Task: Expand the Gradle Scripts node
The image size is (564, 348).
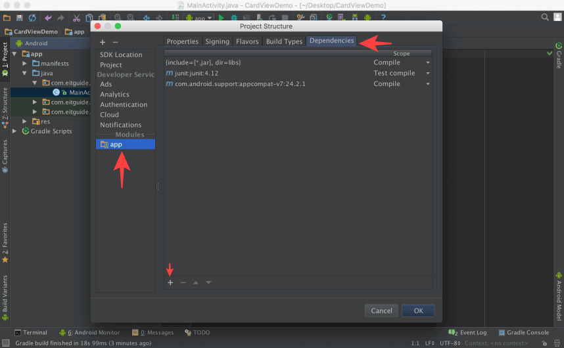Action: 14,131
